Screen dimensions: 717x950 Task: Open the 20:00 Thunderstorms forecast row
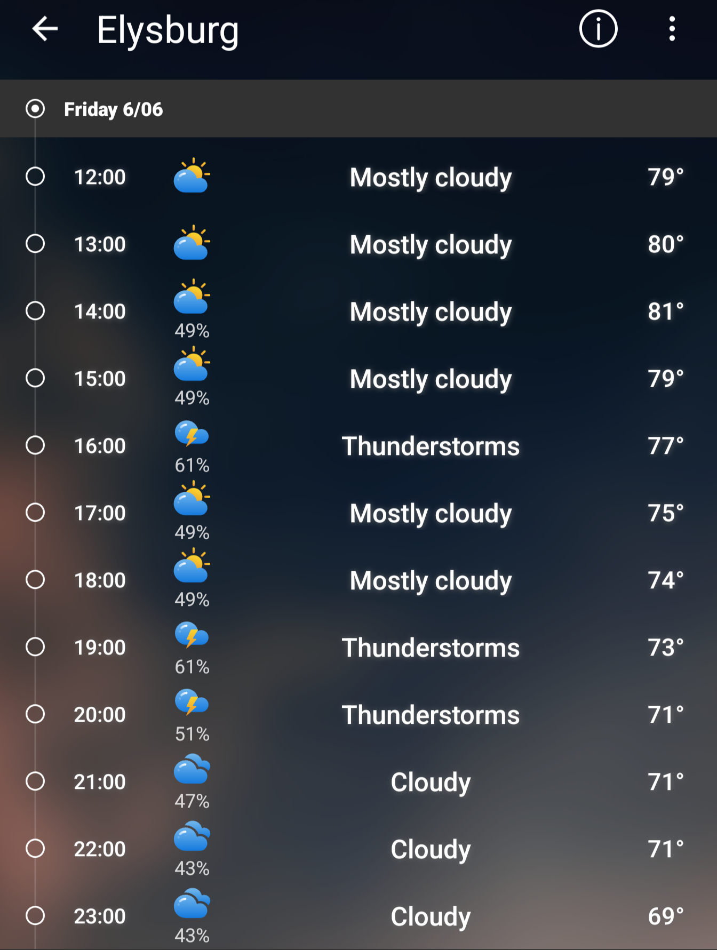(x=359, y=714)
